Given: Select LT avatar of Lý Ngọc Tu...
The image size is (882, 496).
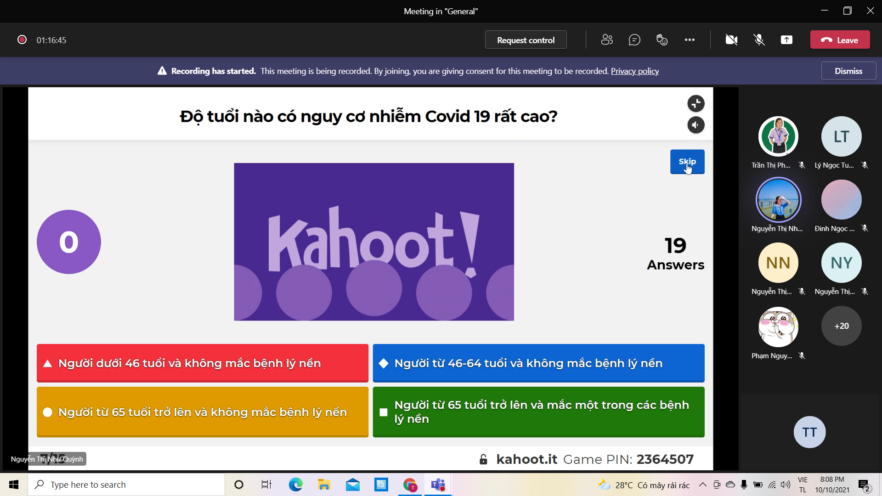Looking at the screenshot, I should 841,136.
